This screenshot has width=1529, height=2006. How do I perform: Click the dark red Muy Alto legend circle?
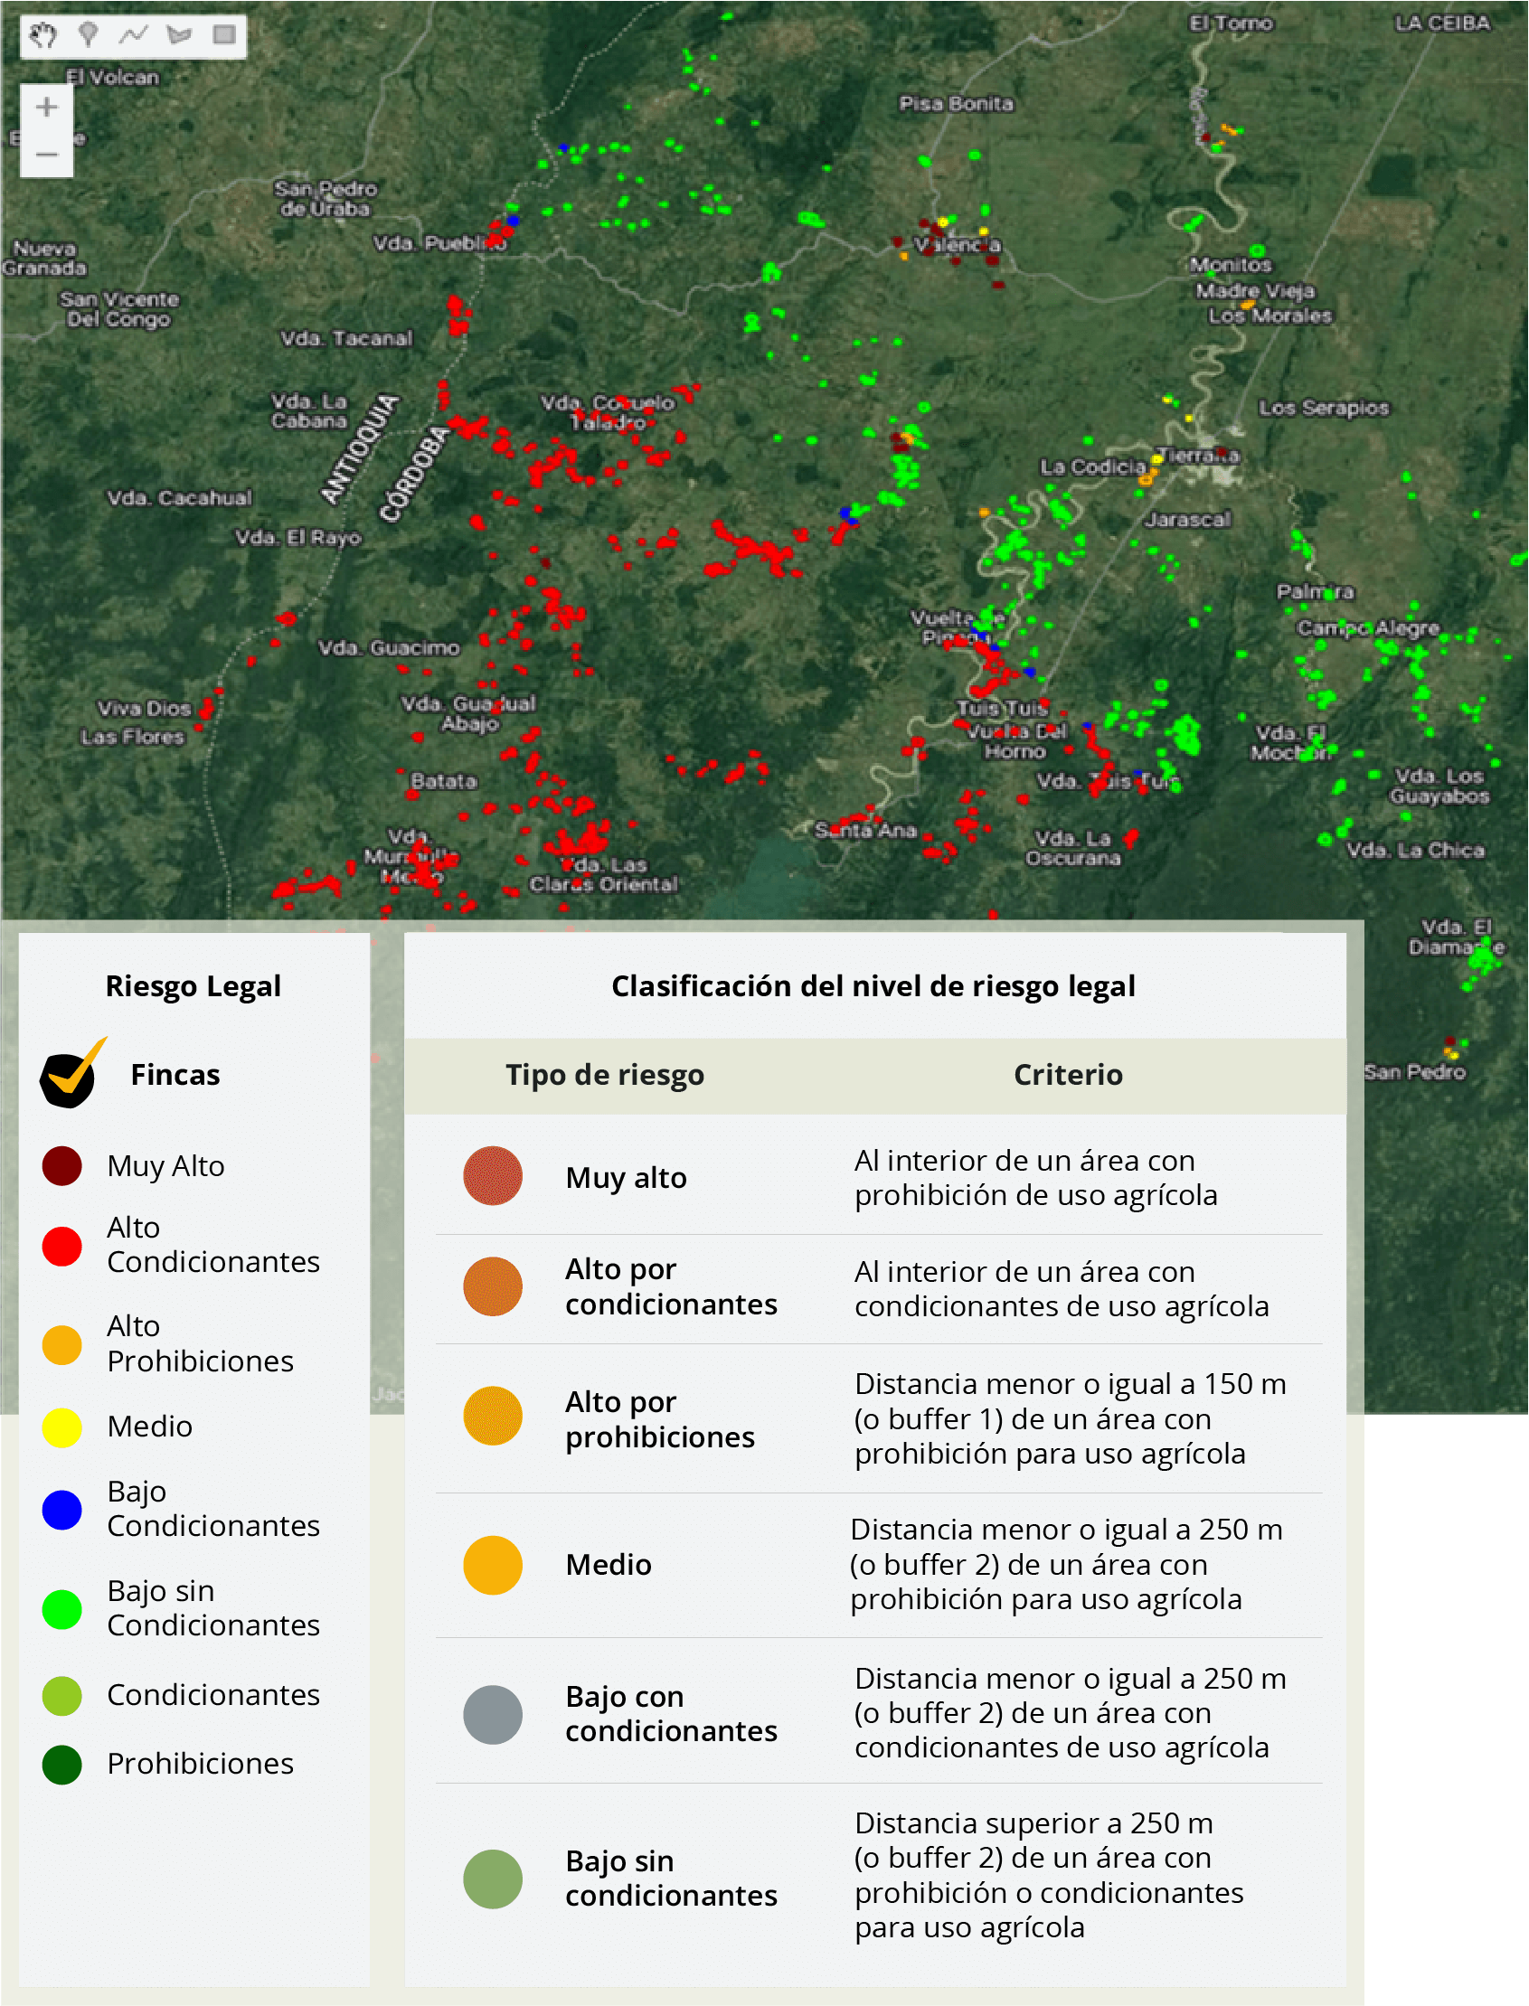coord(61,1166)
